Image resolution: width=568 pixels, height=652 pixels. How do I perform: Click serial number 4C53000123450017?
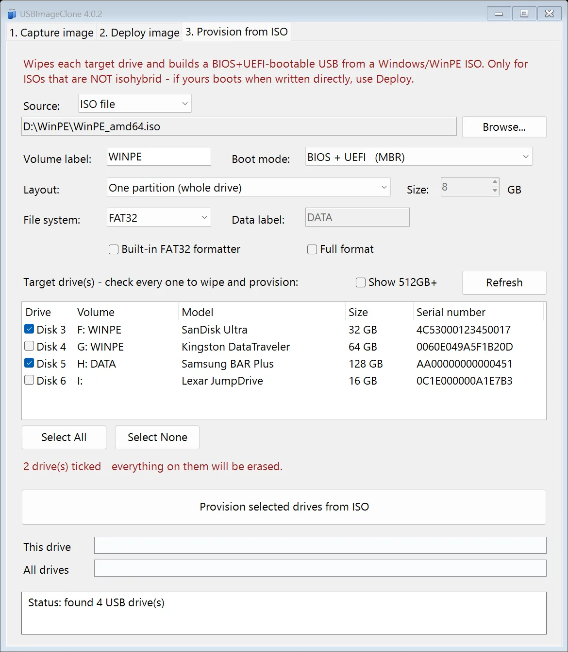pos(464,330)
